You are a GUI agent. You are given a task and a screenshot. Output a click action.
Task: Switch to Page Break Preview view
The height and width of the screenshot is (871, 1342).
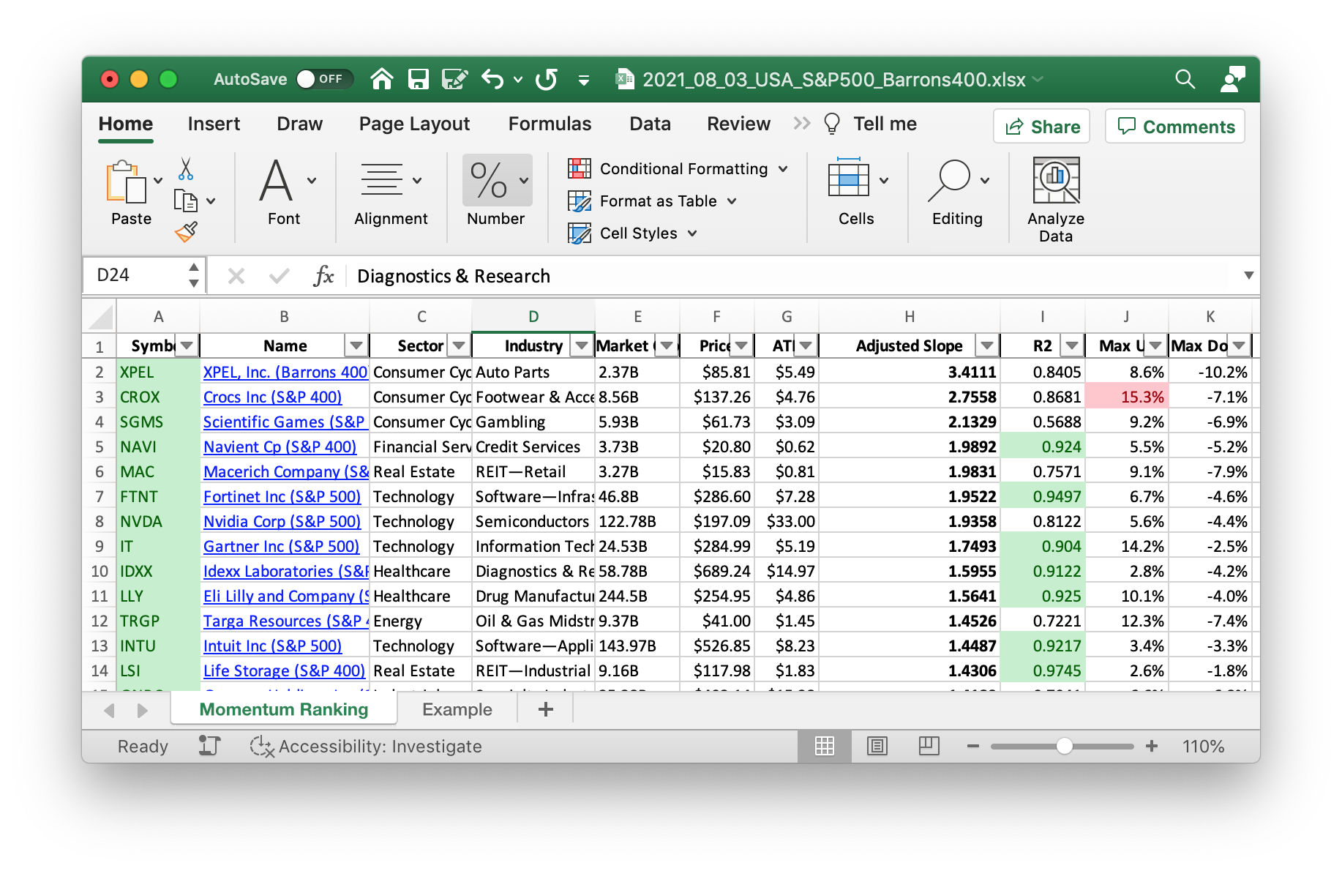[929, 746]
